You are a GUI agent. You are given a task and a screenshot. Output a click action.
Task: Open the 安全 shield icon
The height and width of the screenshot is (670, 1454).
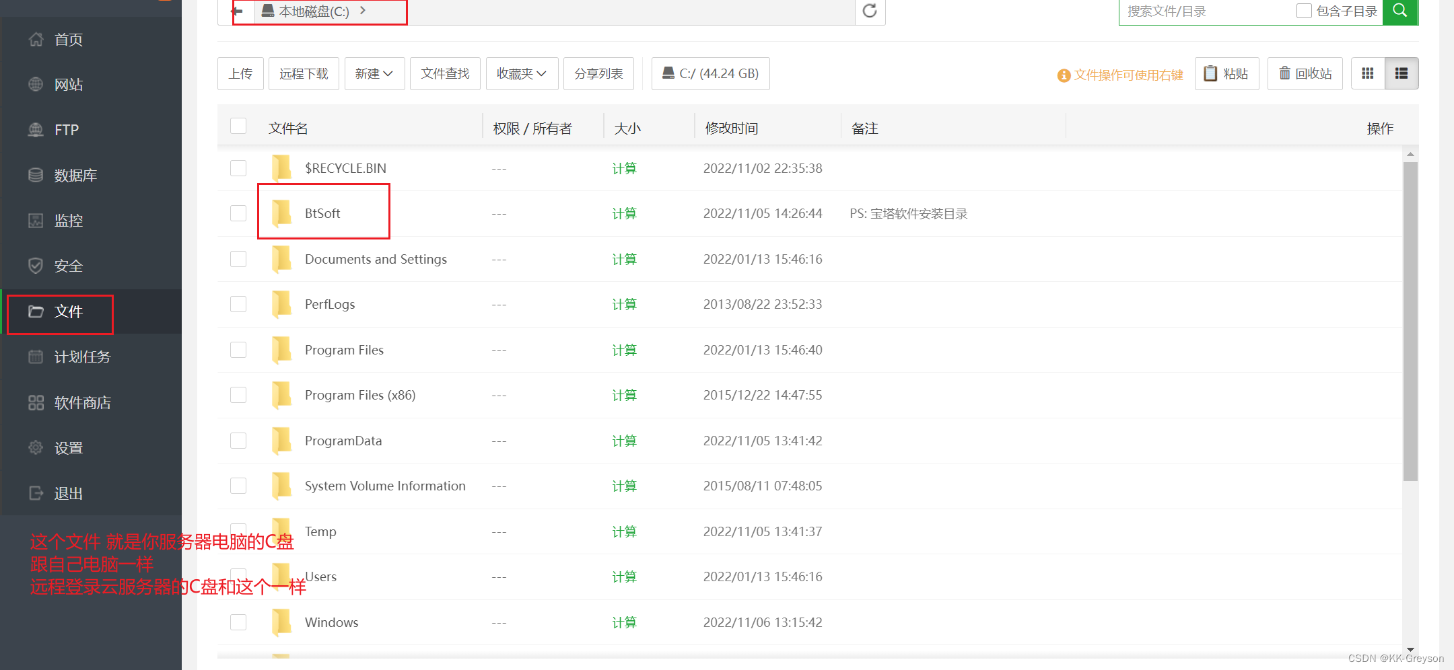[36, 266]
